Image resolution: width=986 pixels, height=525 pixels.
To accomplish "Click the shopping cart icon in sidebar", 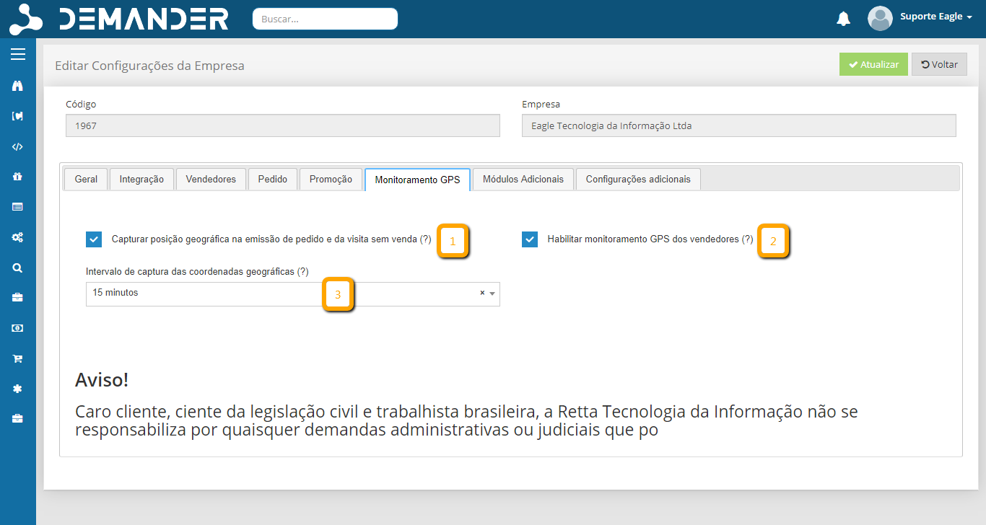I will coord(18,358).
